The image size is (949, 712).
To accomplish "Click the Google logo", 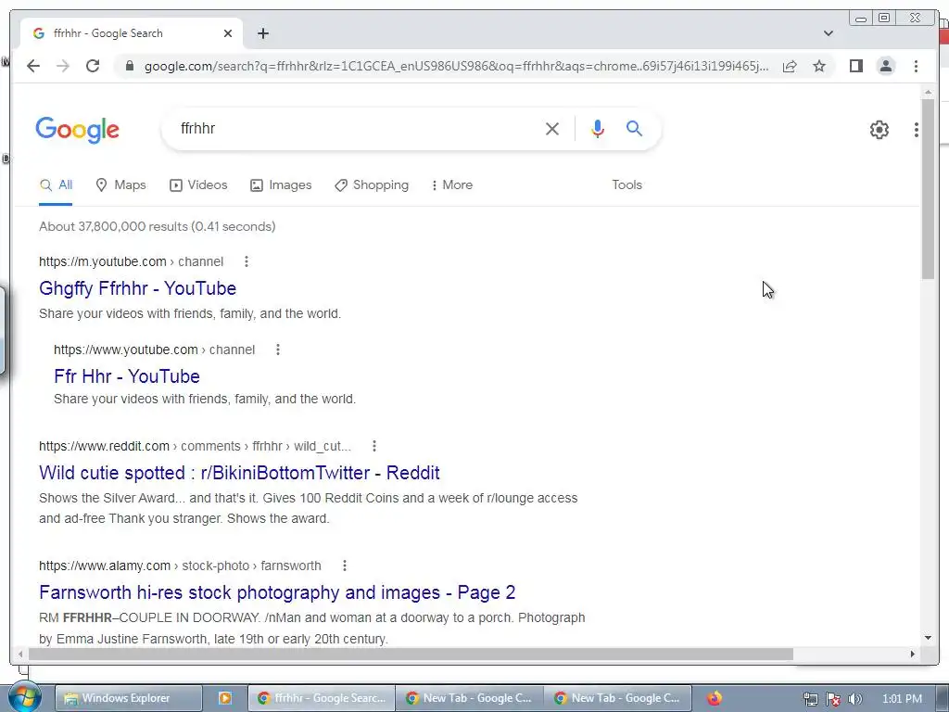I will 78,130.
